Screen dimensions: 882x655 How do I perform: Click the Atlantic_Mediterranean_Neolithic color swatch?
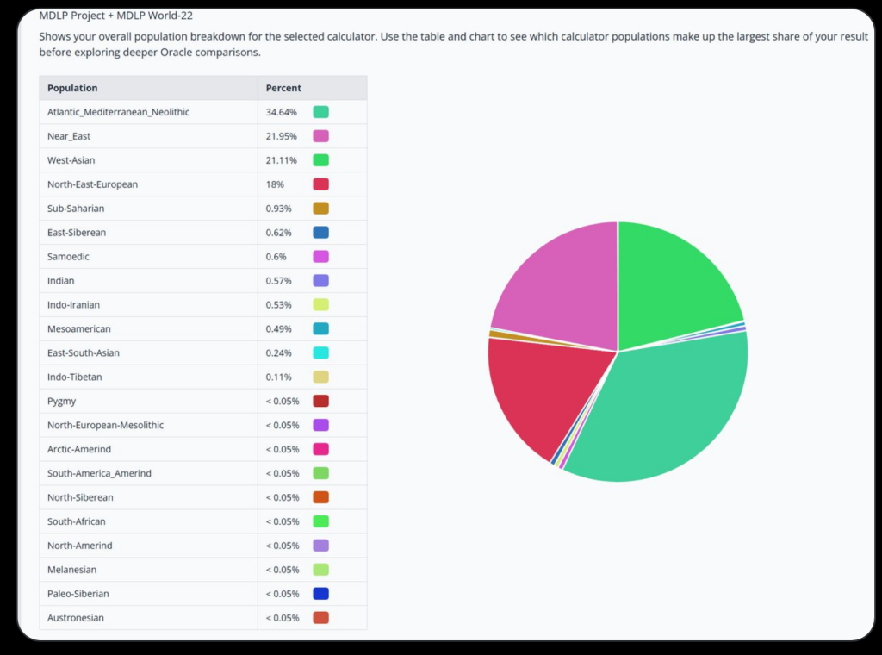[320, 112]
